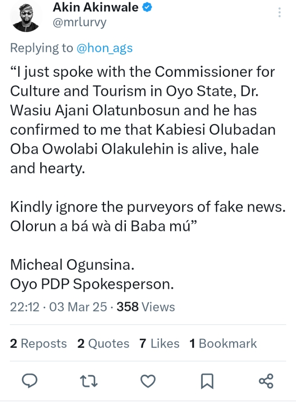
Task: View the 2 Quotes list
Action: coord(103,344)
